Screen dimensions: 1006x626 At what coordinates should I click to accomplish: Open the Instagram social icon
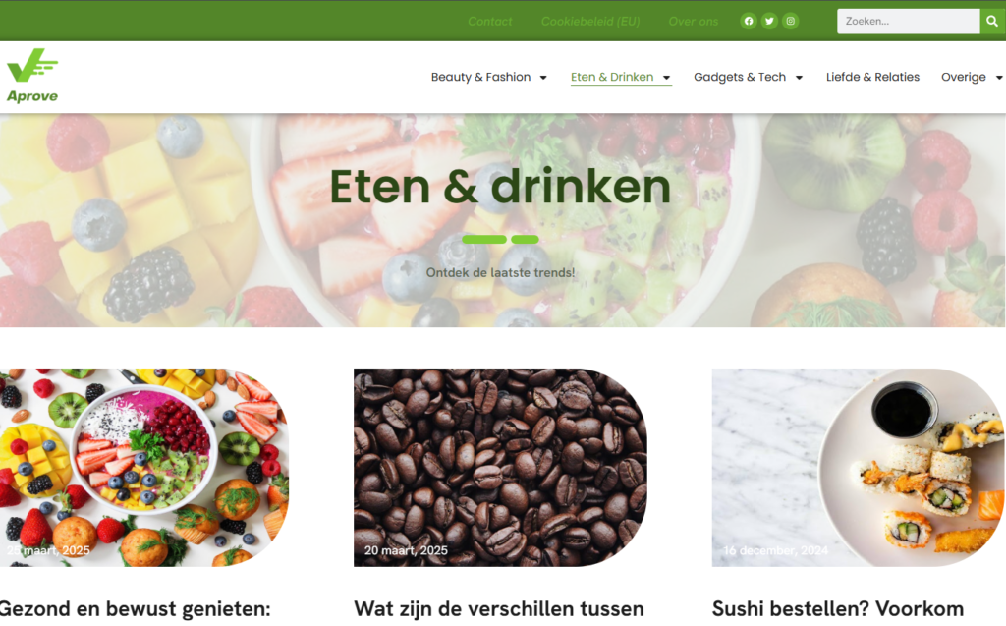pos(791,22)
